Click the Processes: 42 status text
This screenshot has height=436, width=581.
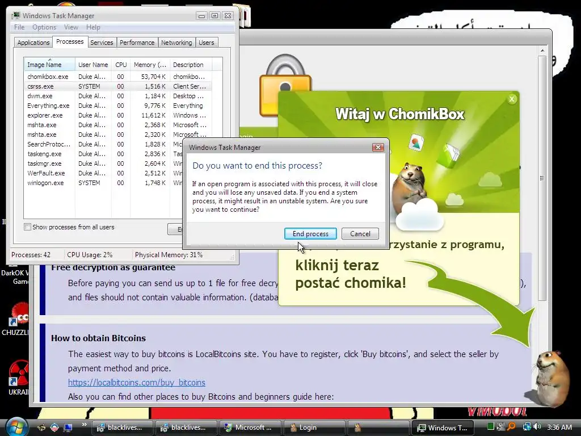tap(31, 255)
